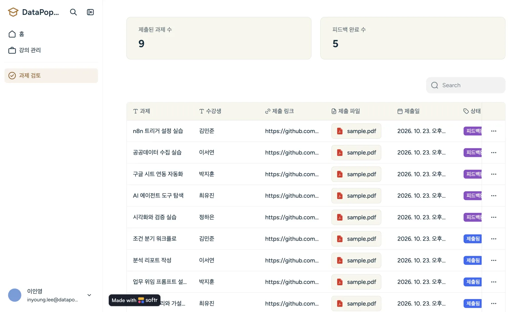This screenshot has width=529, height=312.
Task: Click student name 정하은
Action: coord(207,217)
